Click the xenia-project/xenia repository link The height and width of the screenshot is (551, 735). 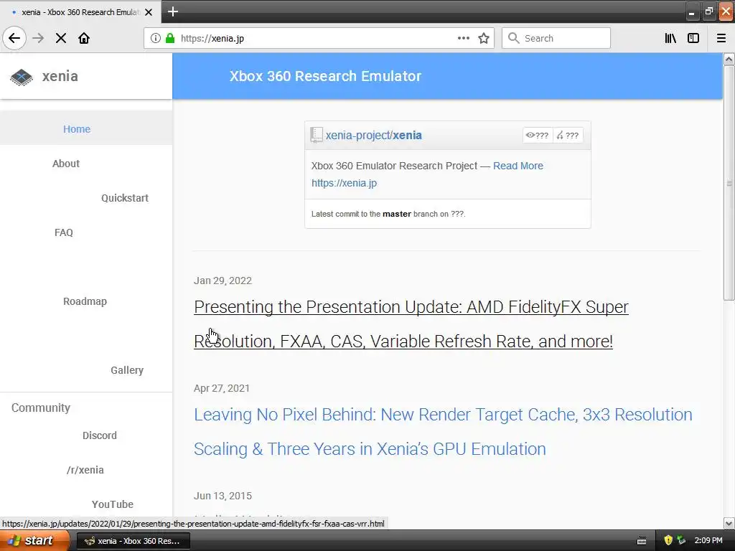[x=373, y=135]
